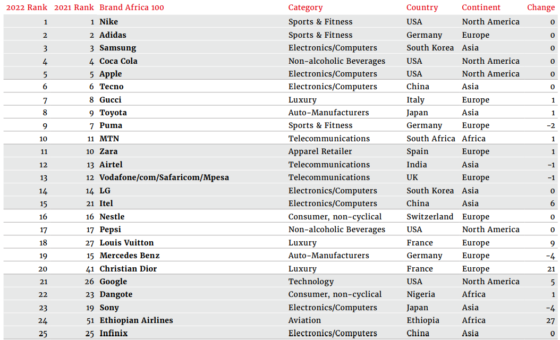Screen dimensions: 560x340
Task: Select the "Nigeria" country cell
Action: (421, 294)
